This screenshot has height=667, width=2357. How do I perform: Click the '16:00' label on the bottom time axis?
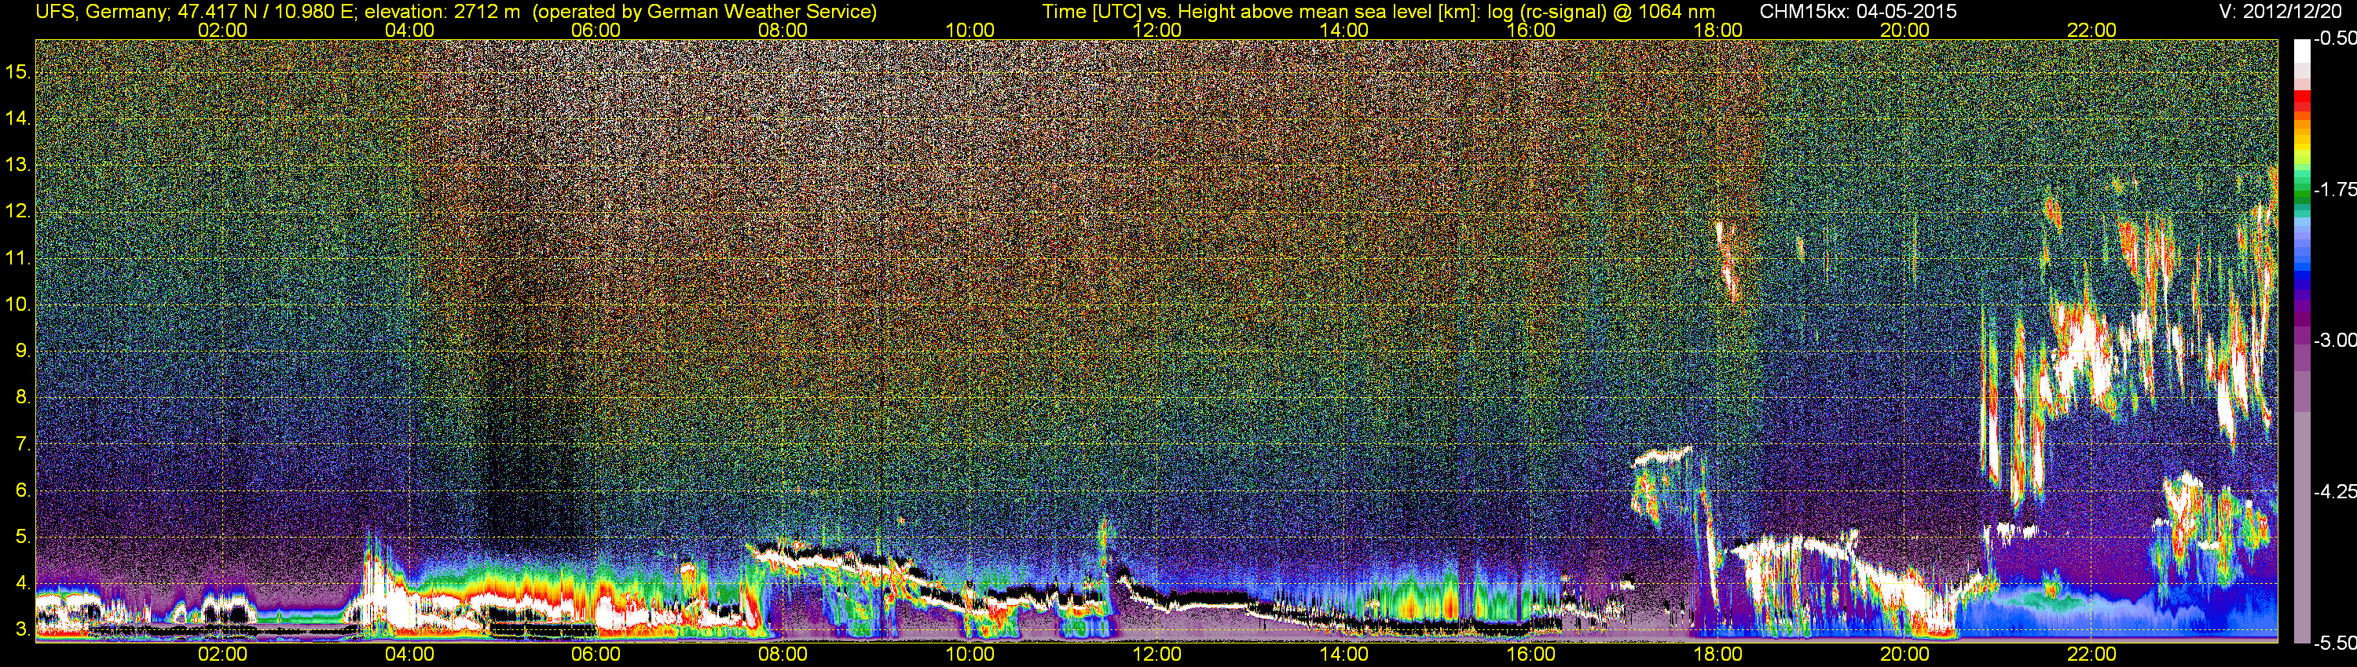(1530, 654)
